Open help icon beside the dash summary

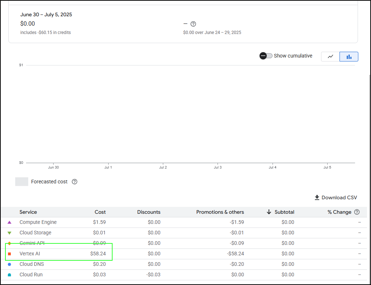pos(193,24)
